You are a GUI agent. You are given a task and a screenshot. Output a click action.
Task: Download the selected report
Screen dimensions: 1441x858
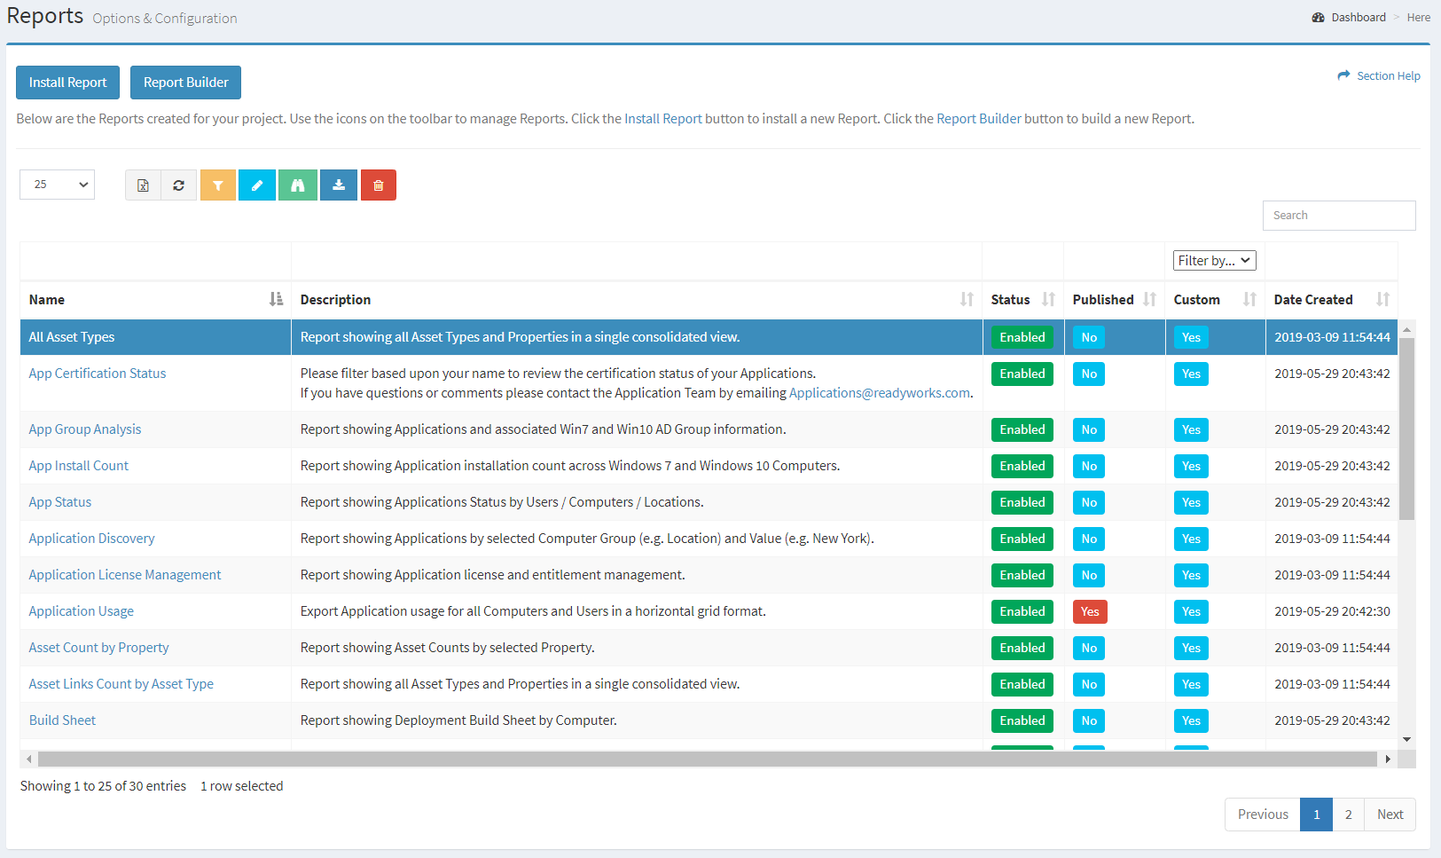point(338,185)
